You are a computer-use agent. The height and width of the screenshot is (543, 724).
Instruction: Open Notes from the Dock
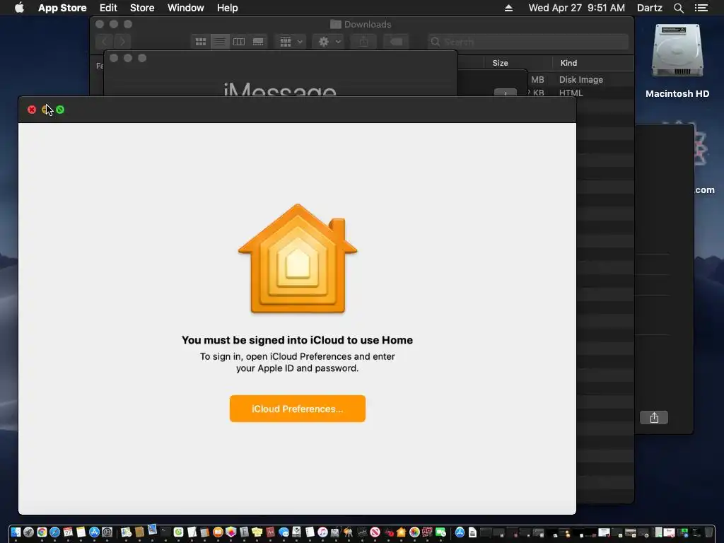tap(81, 532)
